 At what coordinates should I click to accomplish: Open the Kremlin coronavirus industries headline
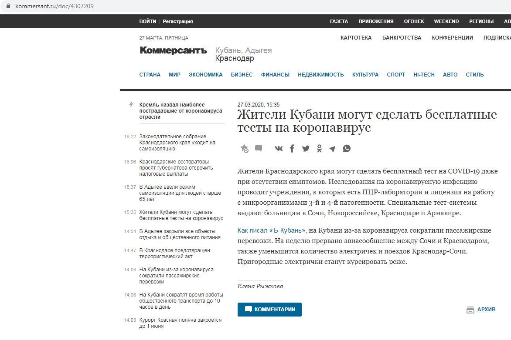(x=181, y=111)
